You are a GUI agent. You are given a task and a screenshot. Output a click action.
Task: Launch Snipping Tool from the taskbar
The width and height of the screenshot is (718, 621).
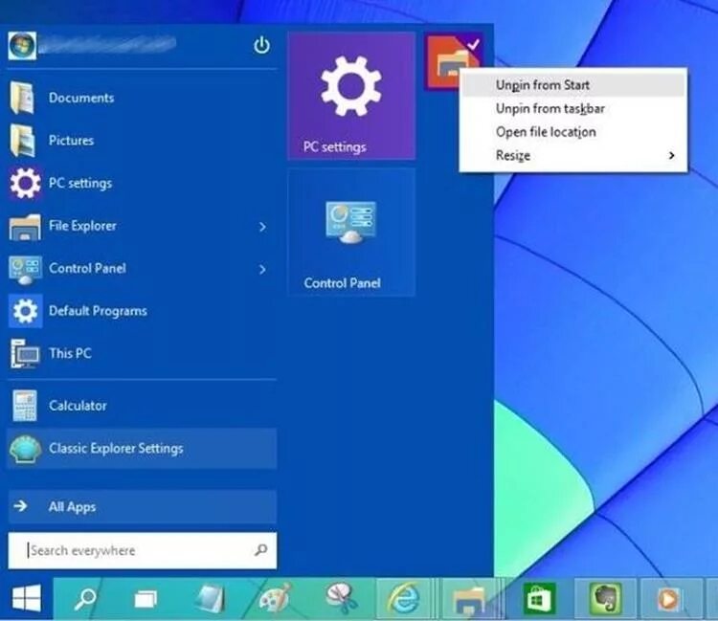[341, 597]
